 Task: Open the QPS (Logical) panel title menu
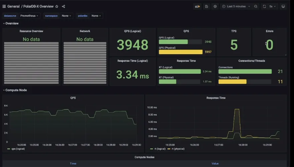click(133, 31)
